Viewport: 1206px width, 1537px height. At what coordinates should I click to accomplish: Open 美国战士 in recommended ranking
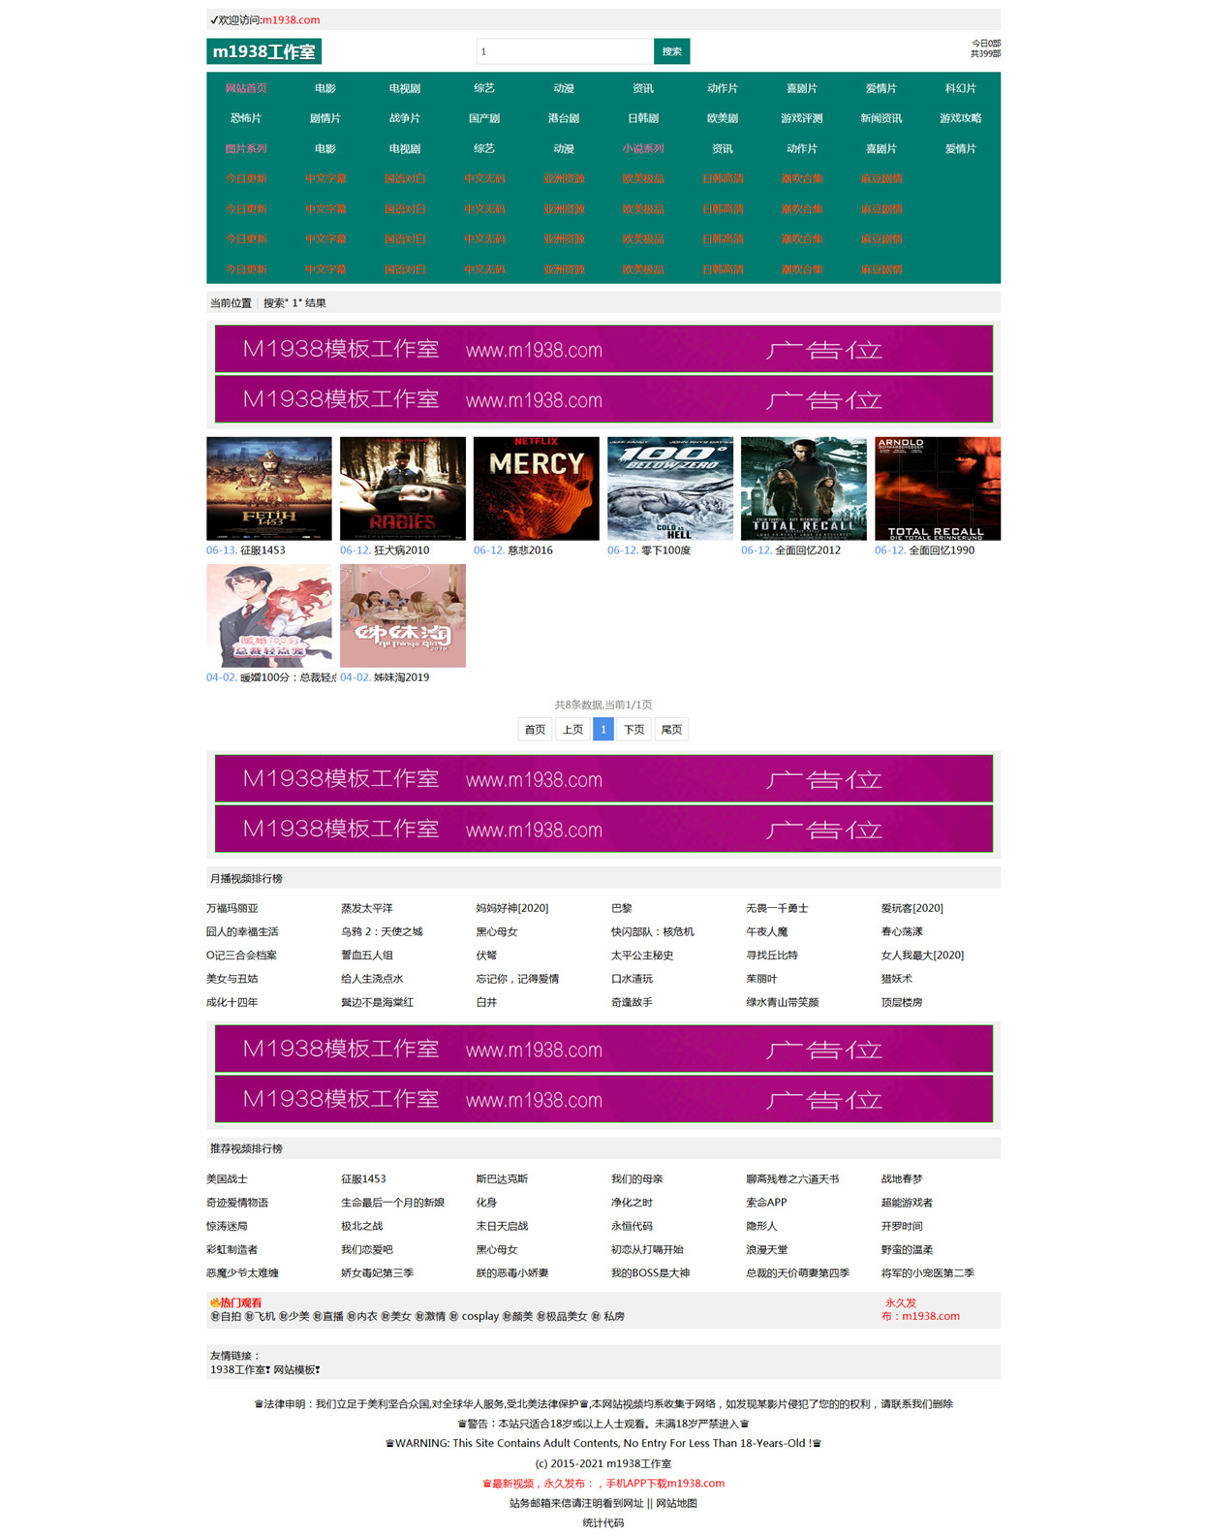tap(227, 1179)
